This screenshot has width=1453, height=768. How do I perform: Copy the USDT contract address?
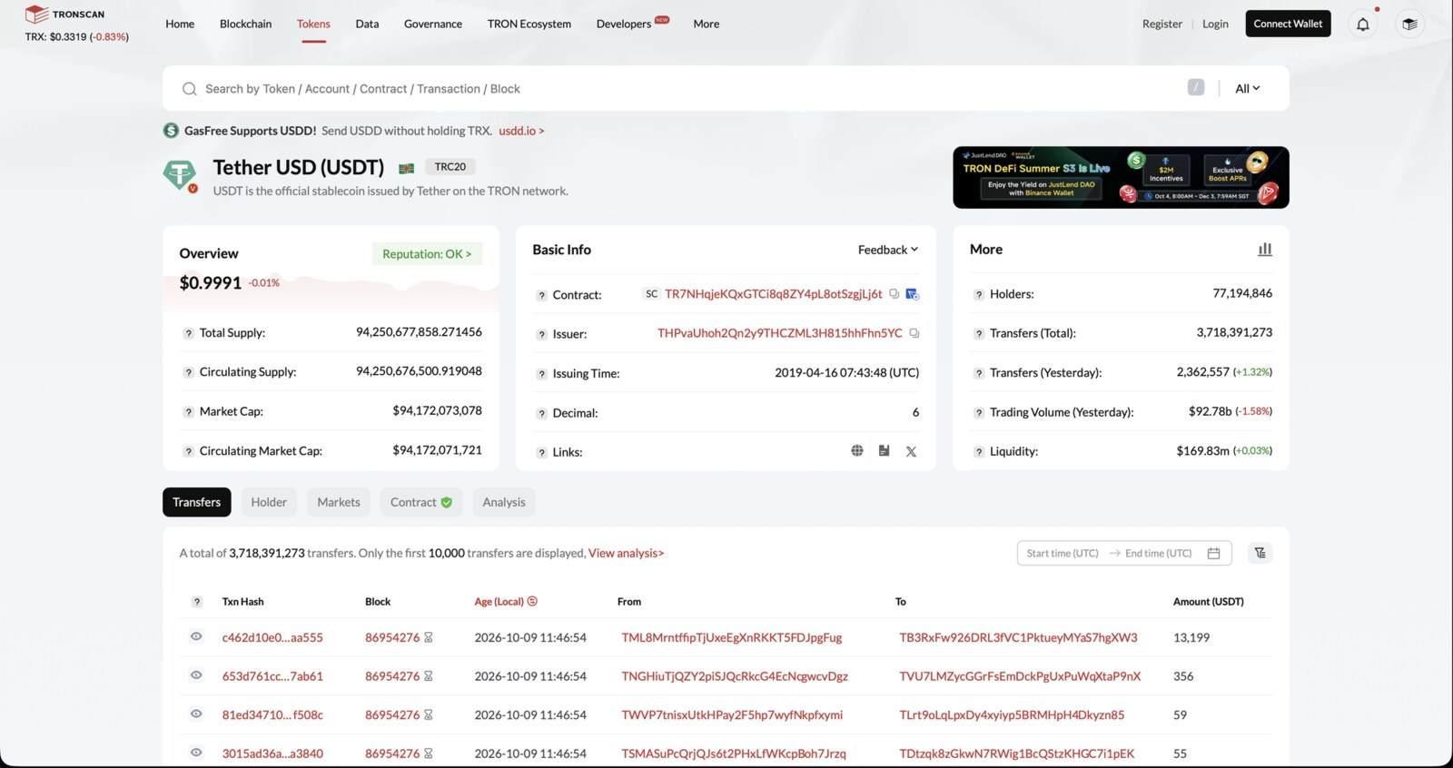(895, 294)
